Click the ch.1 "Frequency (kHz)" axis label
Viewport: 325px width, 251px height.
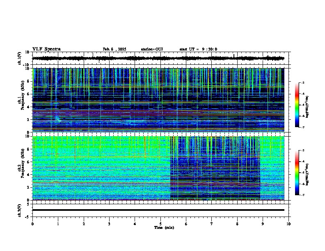(x=23, y=95)
